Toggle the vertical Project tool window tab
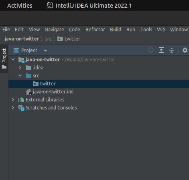This screenshot has height=180, width=189. [4, 59]
